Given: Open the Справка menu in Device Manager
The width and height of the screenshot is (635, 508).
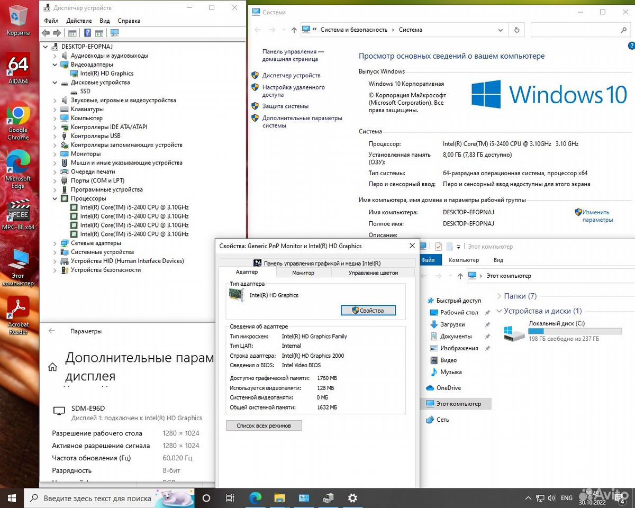Looking at the screenshot, I should [129, 21].
